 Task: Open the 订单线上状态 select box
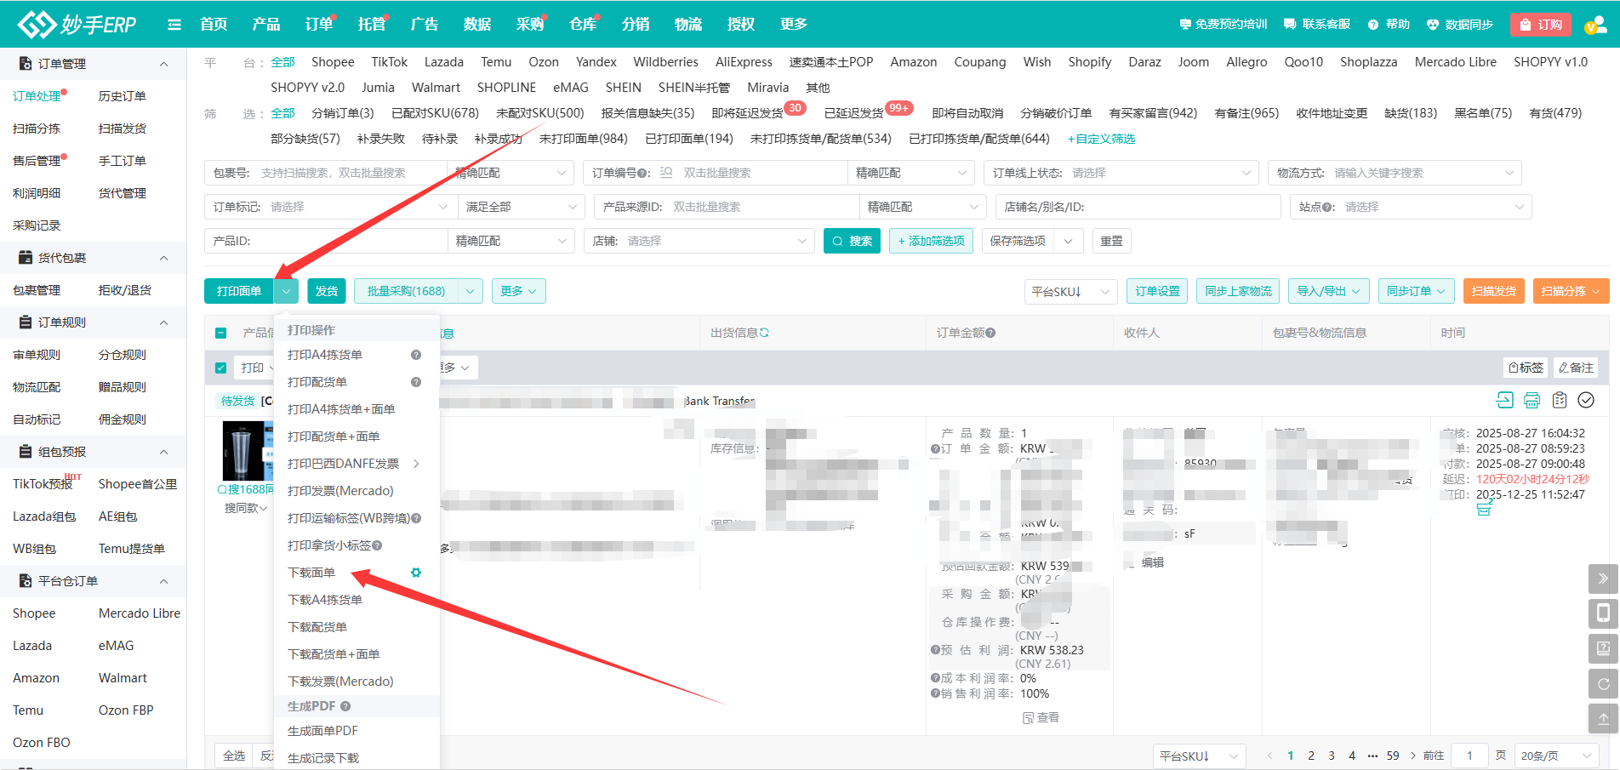[x=1121, y=173]
